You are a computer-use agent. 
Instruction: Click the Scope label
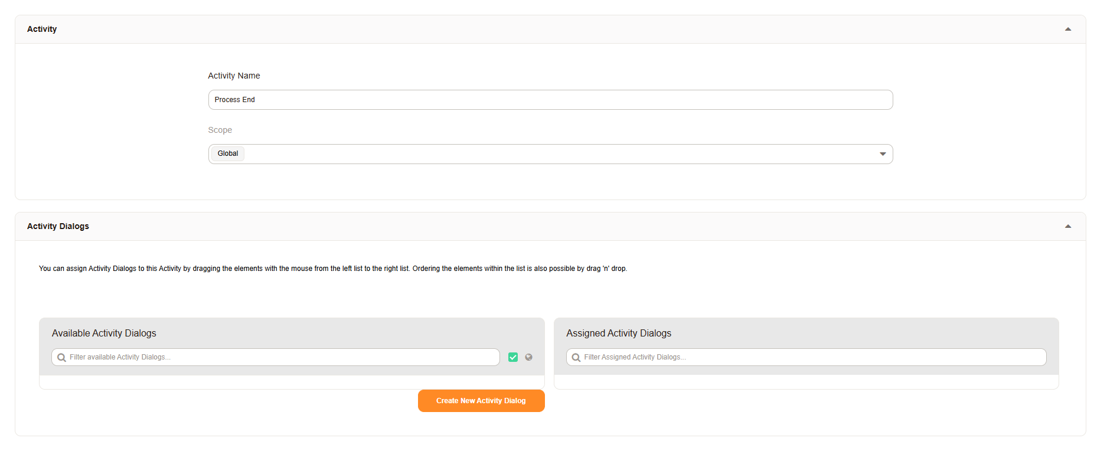click(x=220, y=130)
